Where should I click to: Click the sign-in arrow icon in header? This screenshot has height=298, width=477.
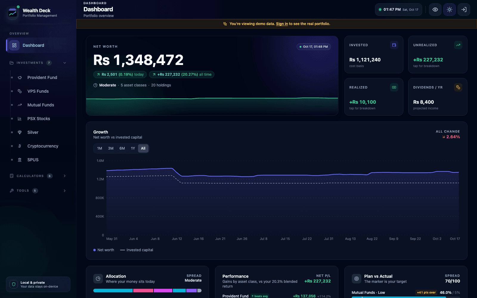click(x=464, y=10)
